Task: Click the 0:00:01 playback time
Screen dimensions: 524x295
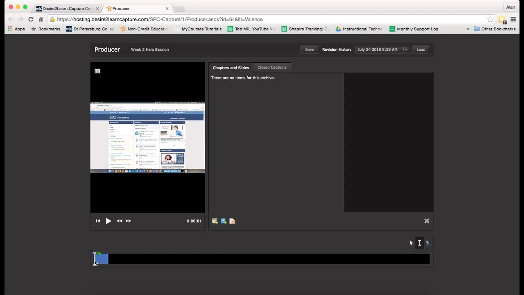Action: click(194, 221)
